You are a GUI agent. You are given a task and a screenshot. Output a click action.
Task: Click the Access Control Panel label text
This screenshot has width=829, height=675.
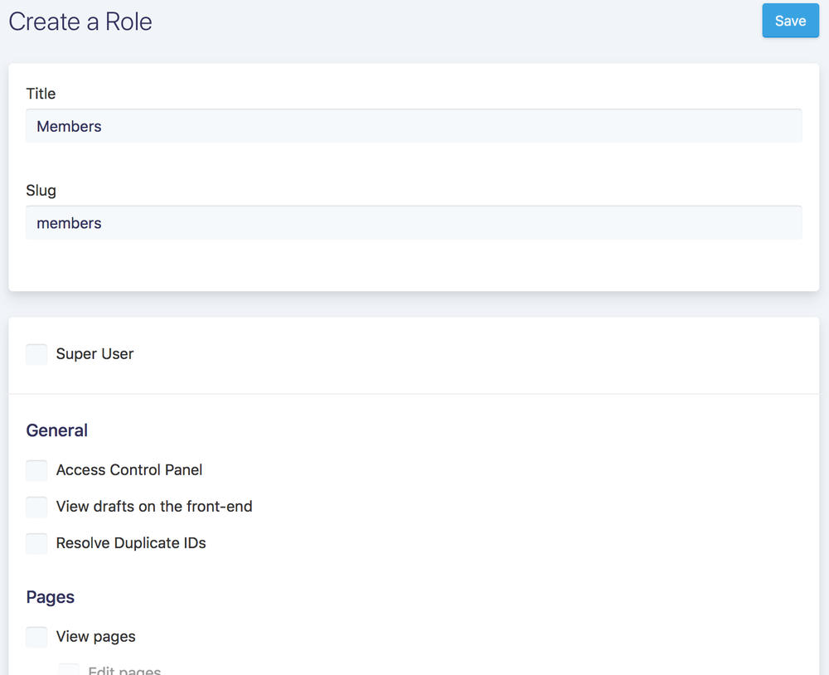128,470
